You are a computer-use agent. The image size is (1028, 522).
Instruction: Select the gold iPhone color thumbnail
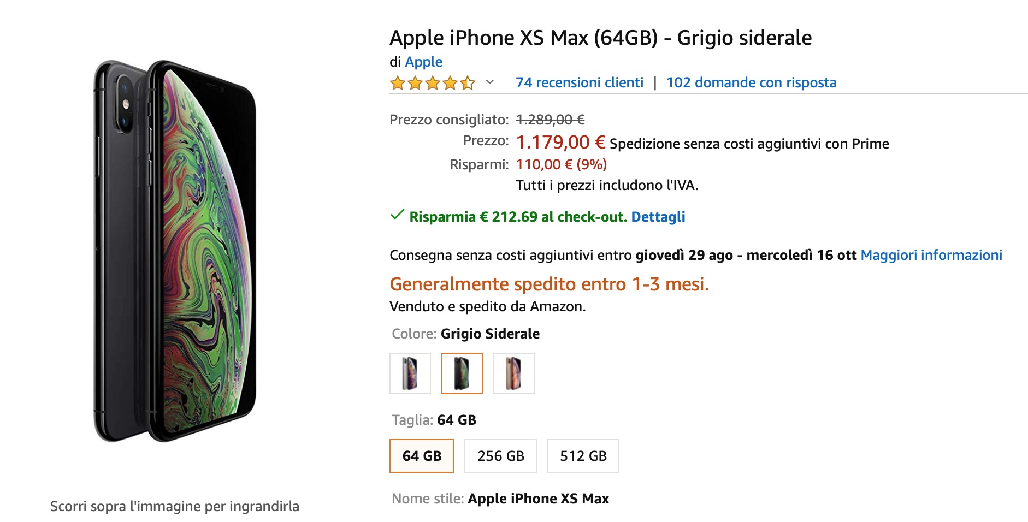(513, 373)
